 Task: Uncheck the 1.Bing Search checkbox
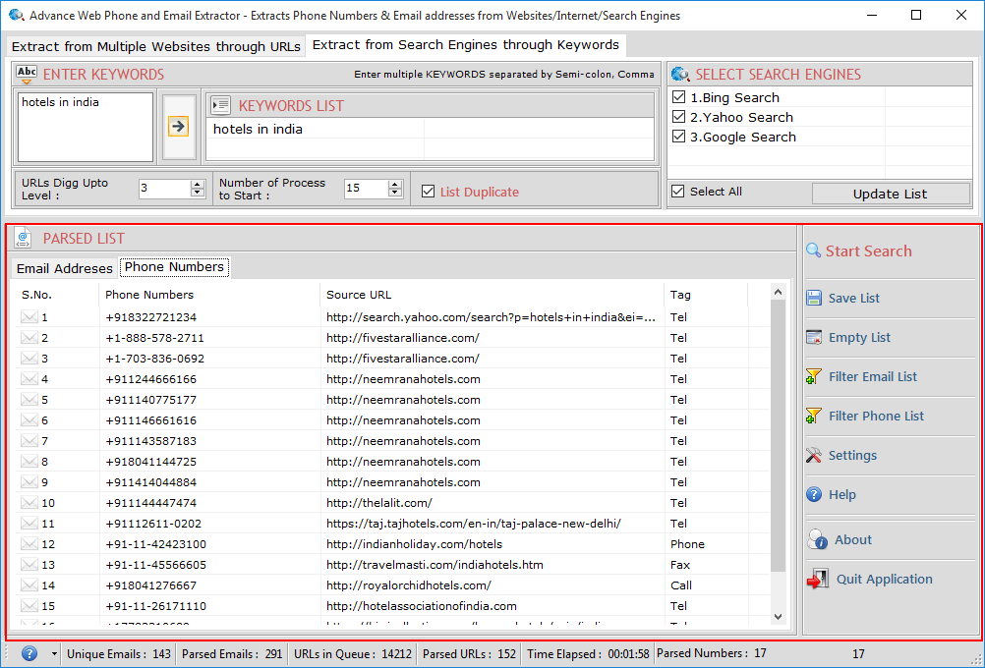(678, 97)
